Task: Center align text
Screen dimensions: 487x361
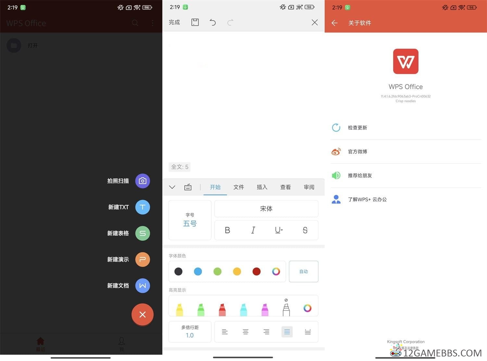Action: [x=245, y=332]
